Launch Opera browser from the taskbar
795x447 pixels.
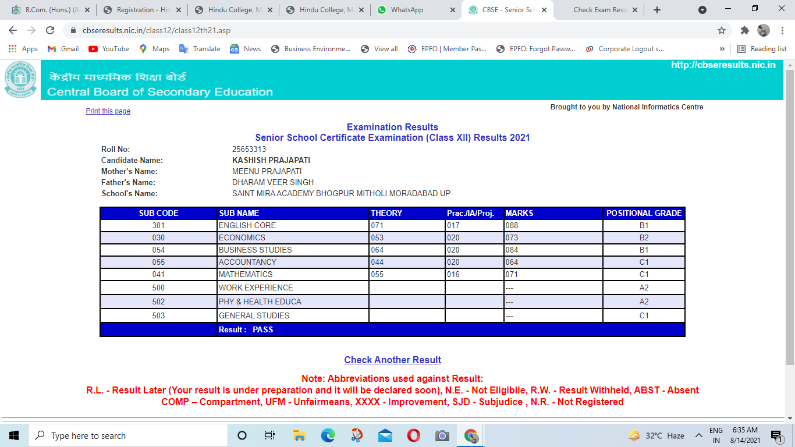413,435
